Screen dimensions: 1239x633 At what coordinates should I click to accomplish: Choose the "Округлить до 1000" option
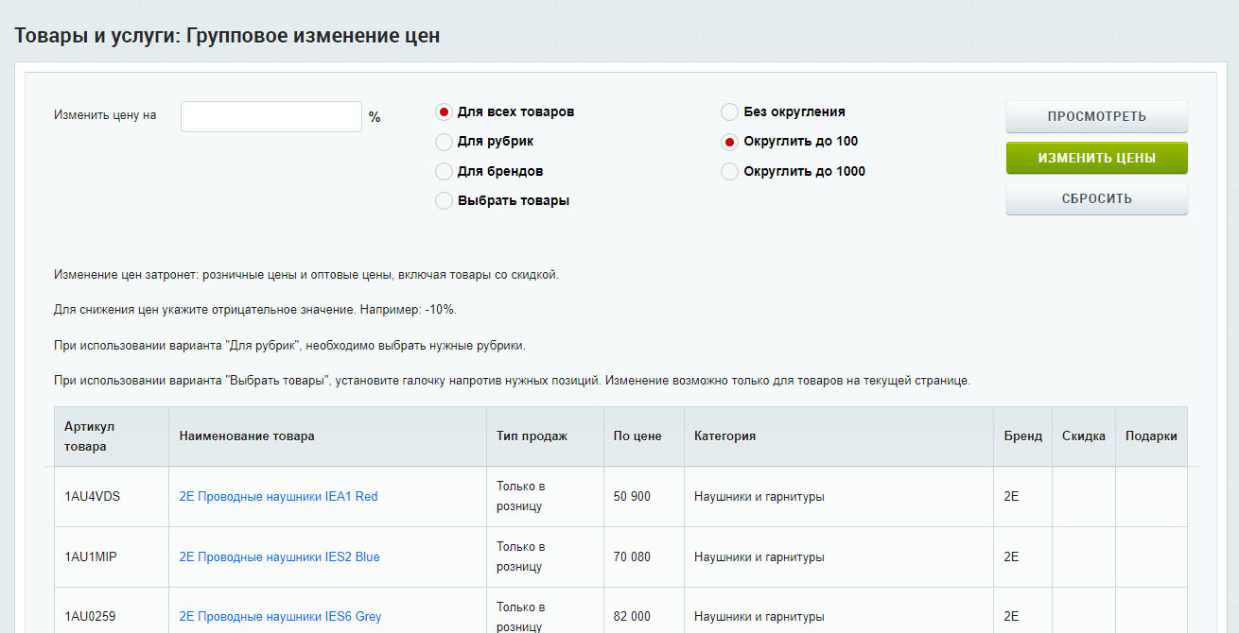[729, 172]
